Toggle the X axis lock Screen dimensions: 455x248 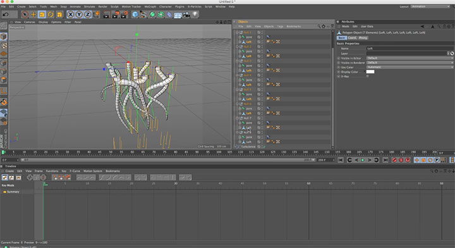point(70,14)
